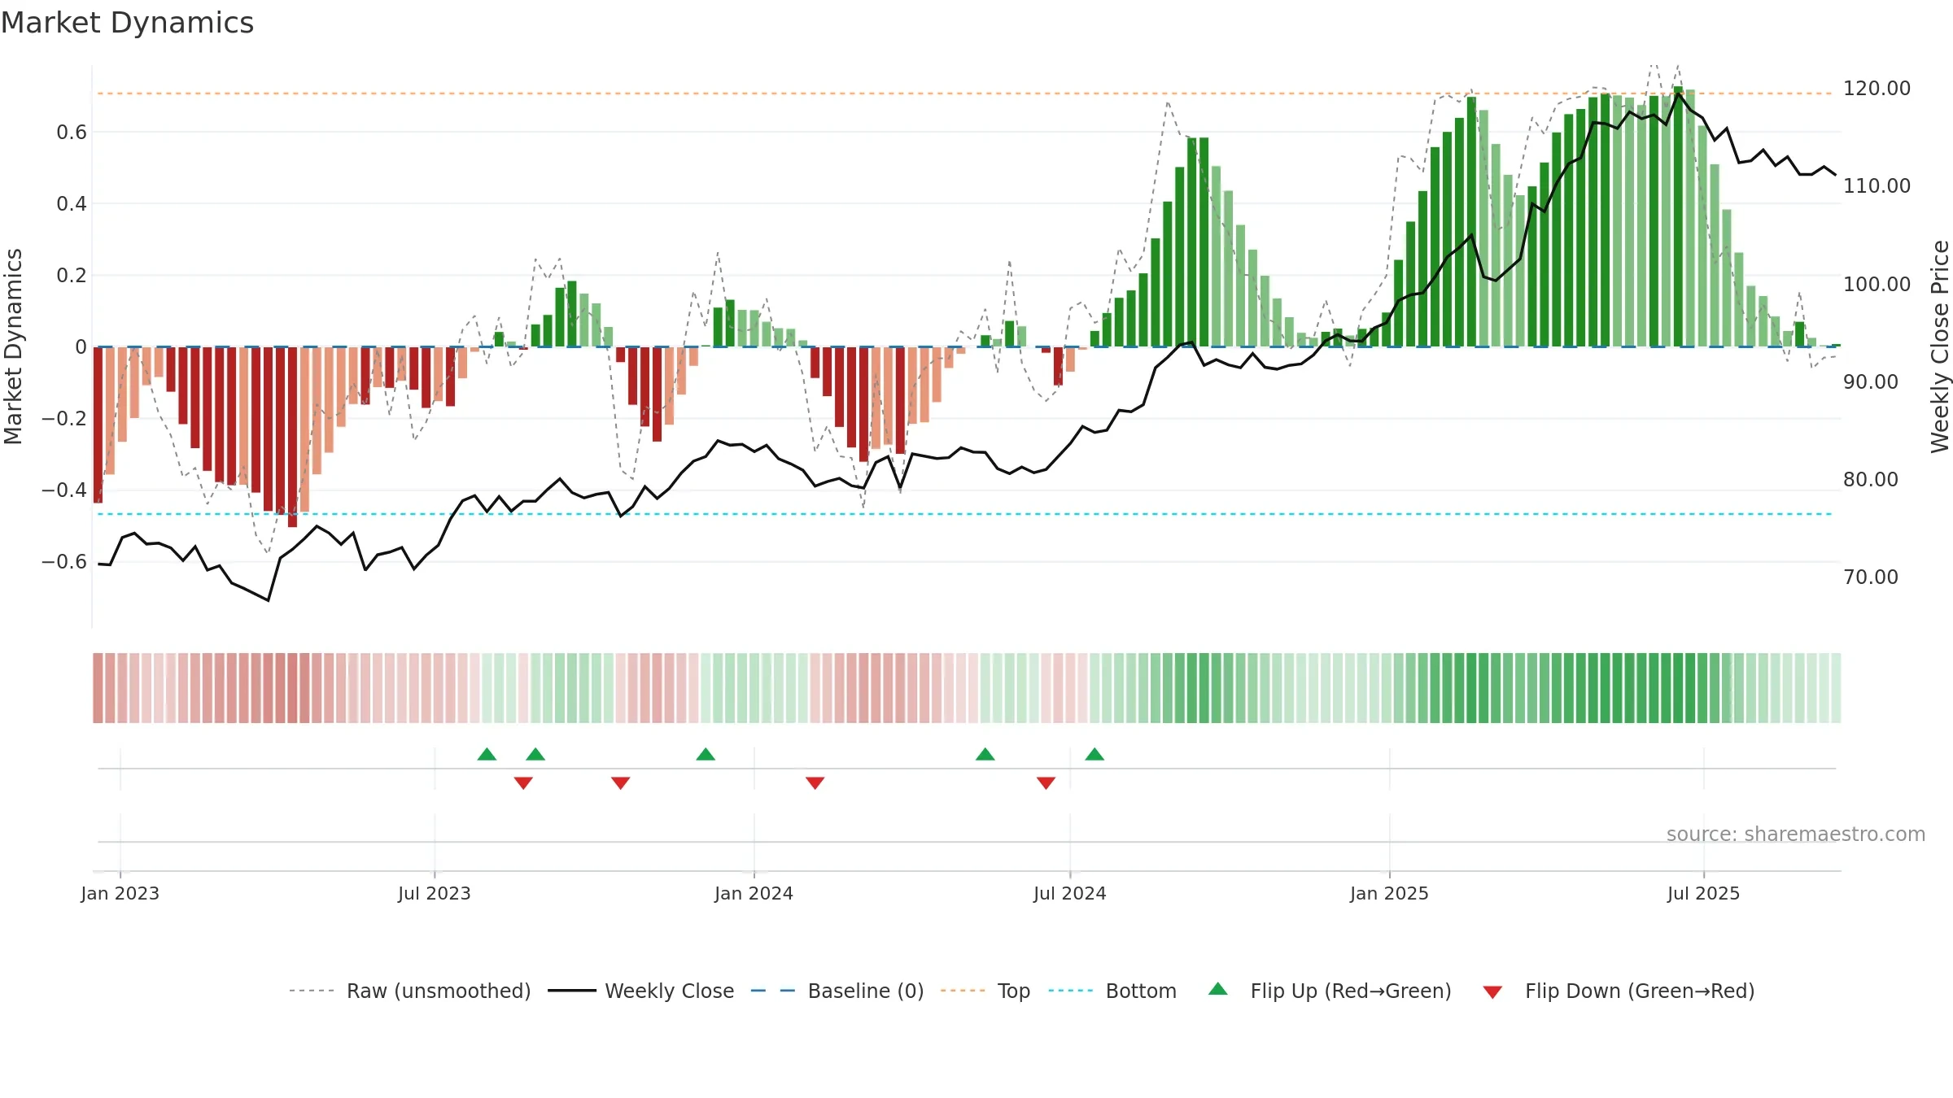The height and width of the screenshot is (1098, 1953).
Task: Click the green flip-up marker before Jan 2024
Action: [706, 754]
